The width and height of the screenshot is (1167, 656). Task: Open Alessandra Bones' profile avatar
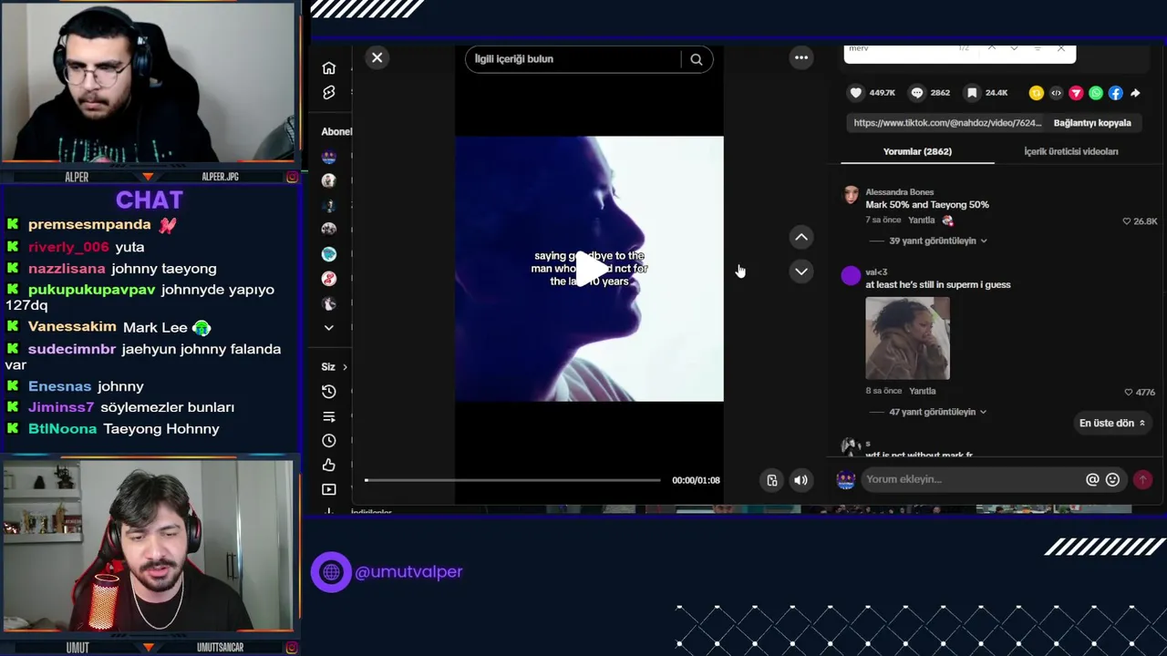coord(851,194)
